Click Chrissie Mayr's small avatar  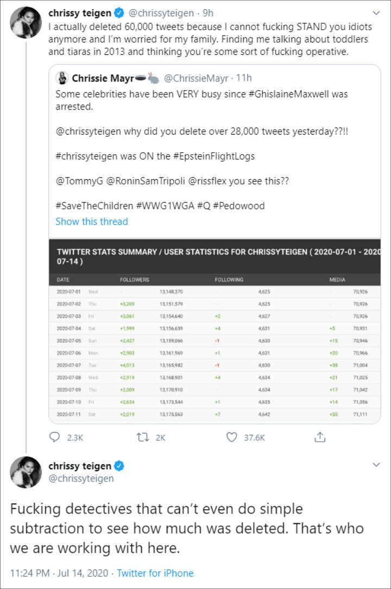pos(62,78)
